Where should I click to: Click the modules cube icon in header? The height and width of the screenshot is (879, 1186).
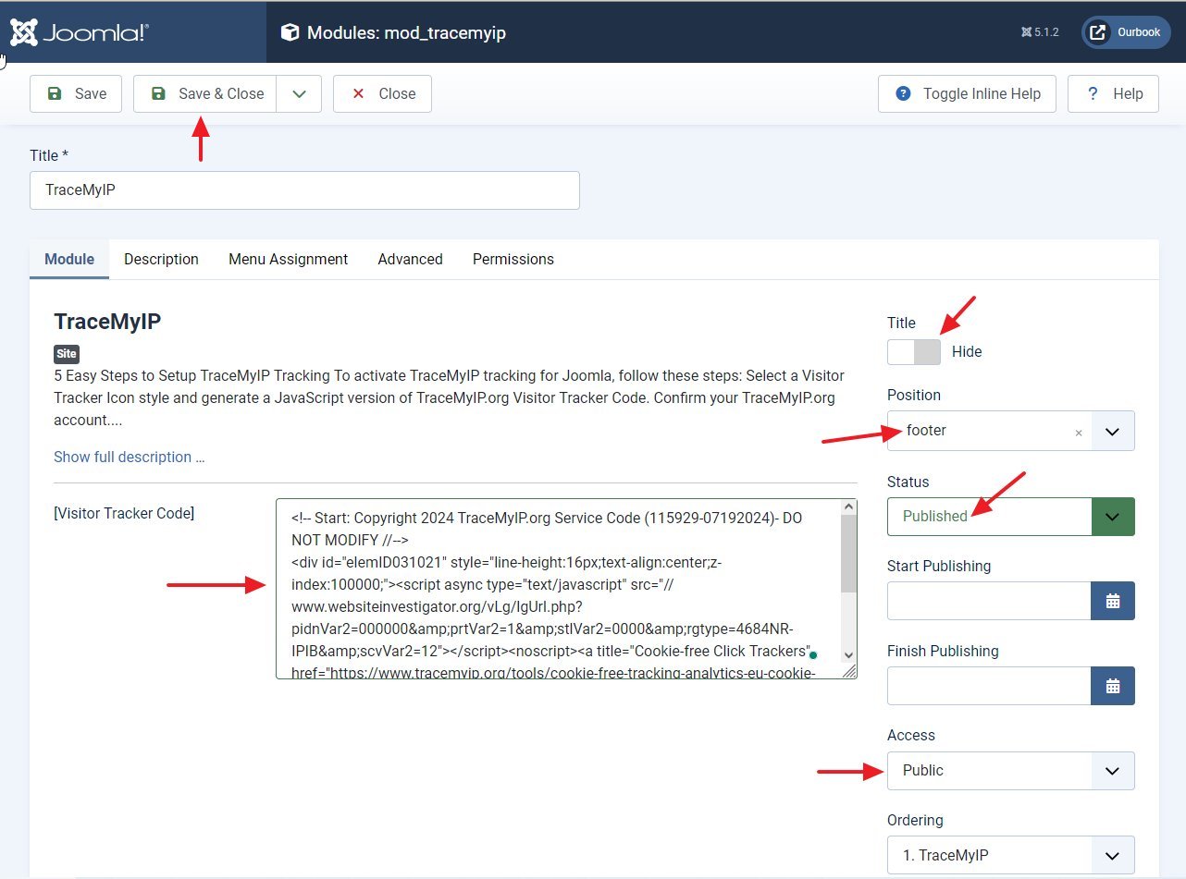tap(290, 33)
